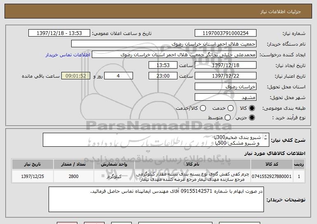Click the need date cell 1397/12/25

tap(33, 176)
